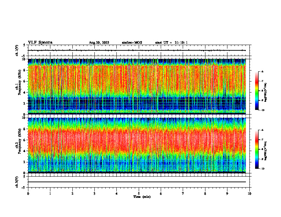Click the ch.2 "Frequency (kHz)" axis label
Image resolution: width=281 pixels, height=217 pixels.
(20, 141)
